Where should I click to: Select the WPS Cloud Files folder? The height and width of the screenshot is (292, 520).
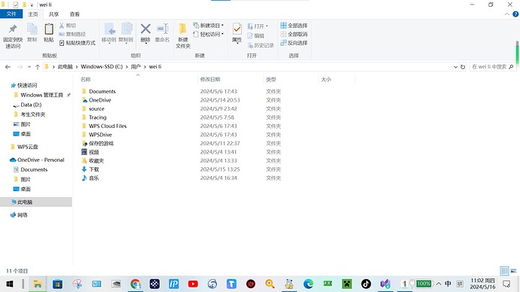click(108, 126)
